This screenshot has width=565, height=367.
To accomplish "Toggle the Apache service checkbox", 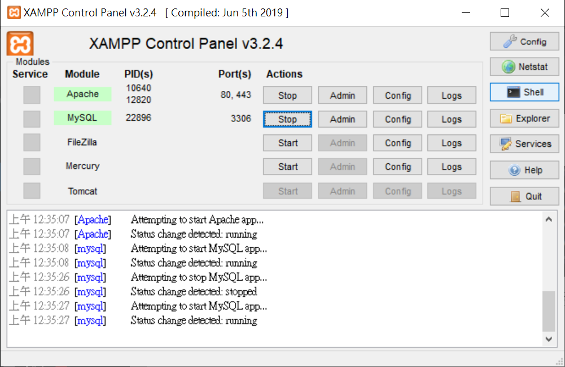I will tap(32, 95).
